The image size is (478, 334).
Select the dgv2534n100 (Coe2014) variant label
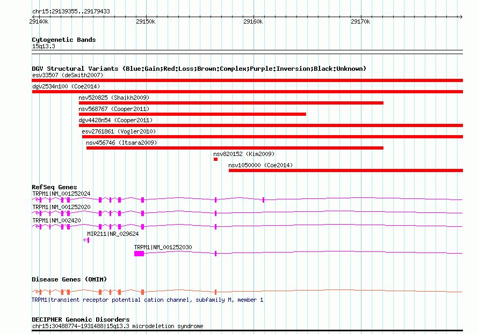[x=66, y=86]
